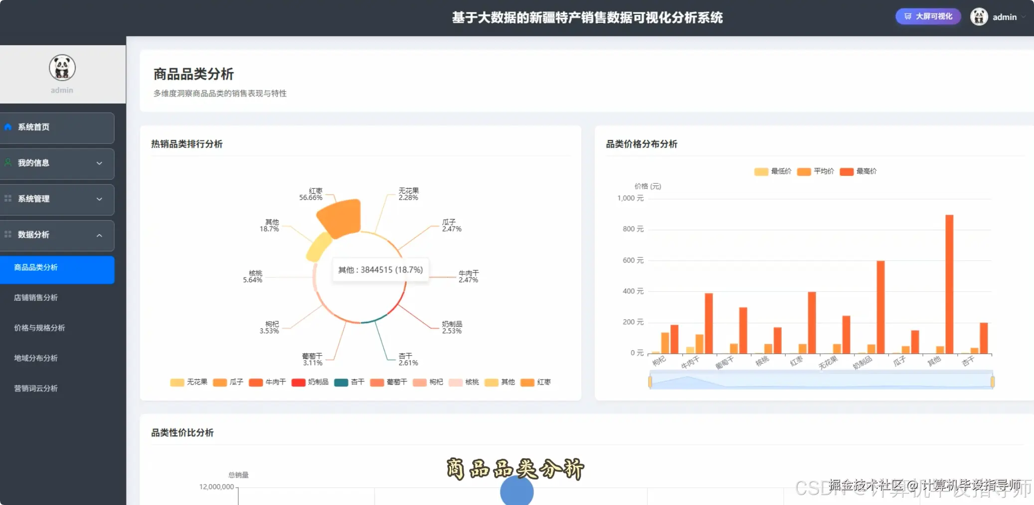
Task: Click the blue bubble in 性价比 chart
Action: tap(517, 491)
